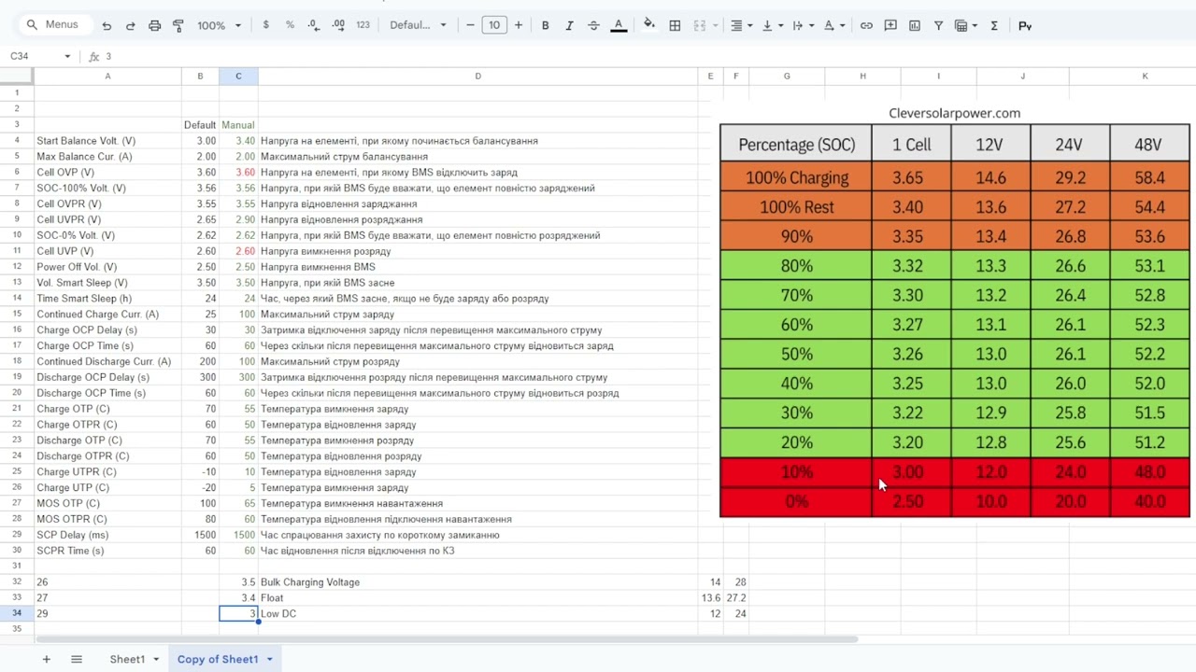Add a new sheet
The height and width of the screenshot is (672, 1196).
tap(46, 659)
